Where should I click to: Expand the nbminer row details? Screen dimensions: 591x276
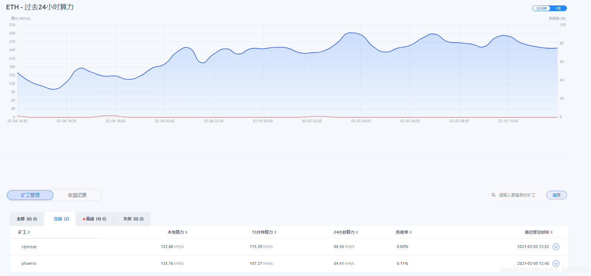(x=556, y=247)
